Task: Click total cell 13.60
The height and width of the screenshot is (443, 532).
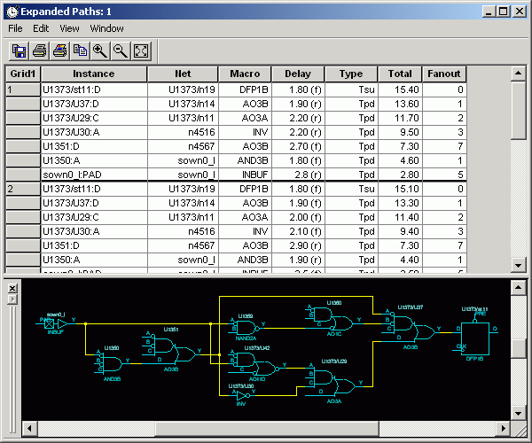Action: pos(400,104)
